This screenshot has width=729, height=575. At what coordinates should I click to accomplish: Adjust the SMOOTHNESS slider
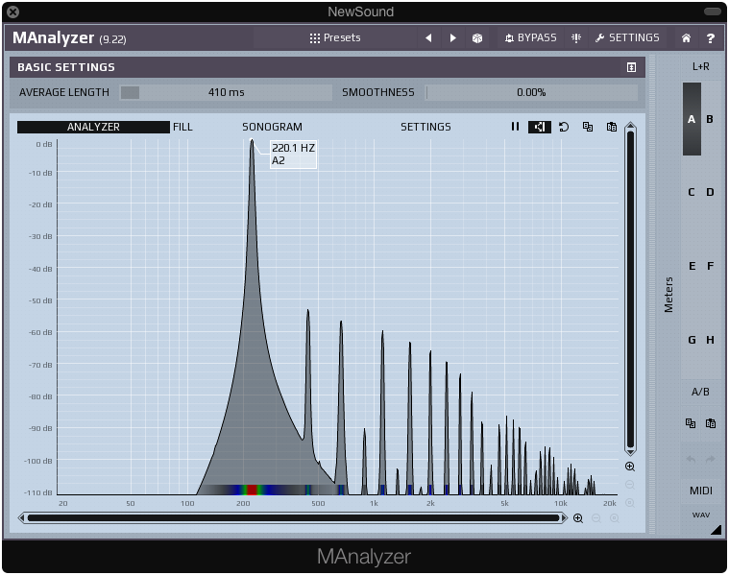(531, 92)
